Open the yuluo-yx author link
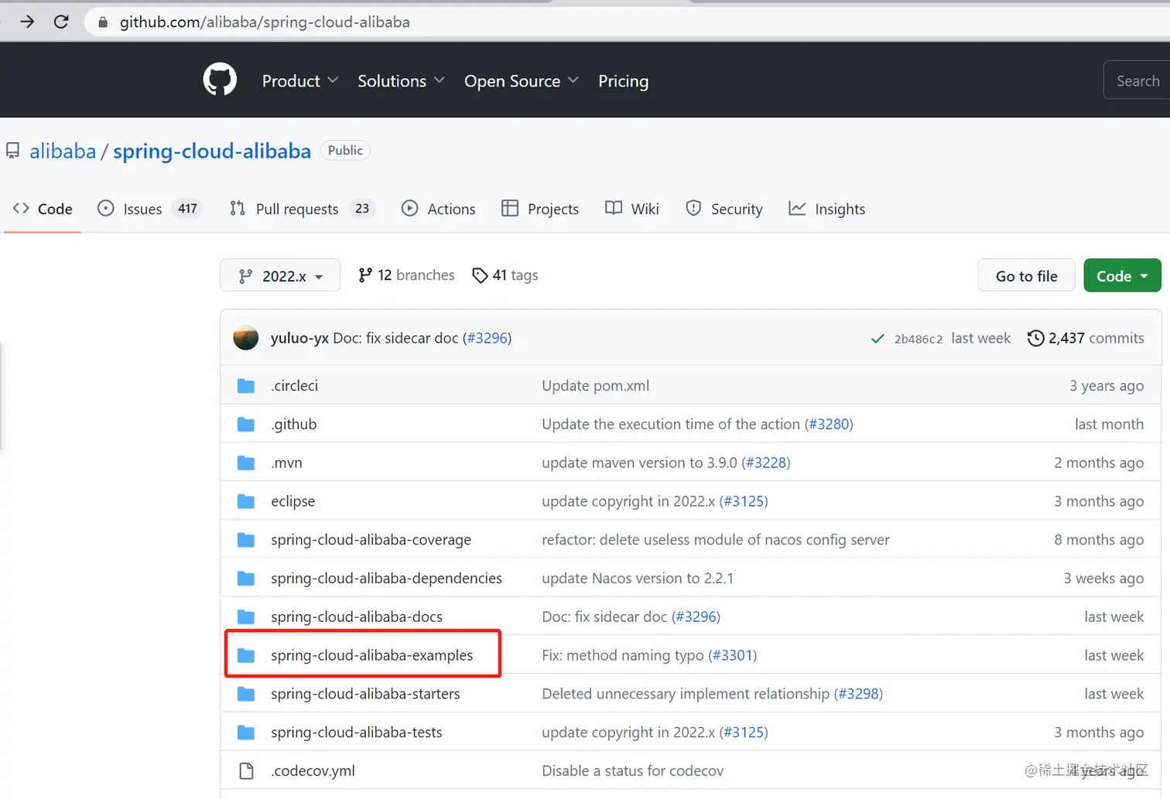Viewport: 1170px width, 799px height. pos(299,338)
